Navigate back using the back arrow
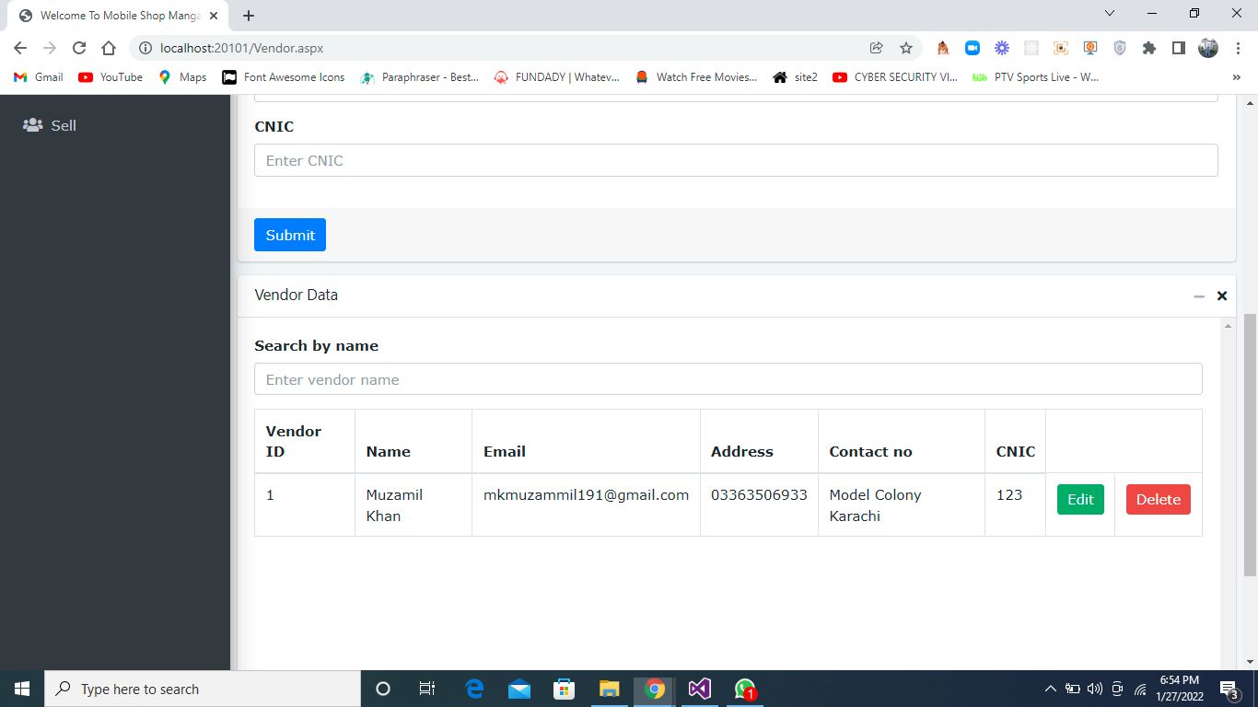Viewport: 1258px width, 707px height. click(x=20, y=48)
